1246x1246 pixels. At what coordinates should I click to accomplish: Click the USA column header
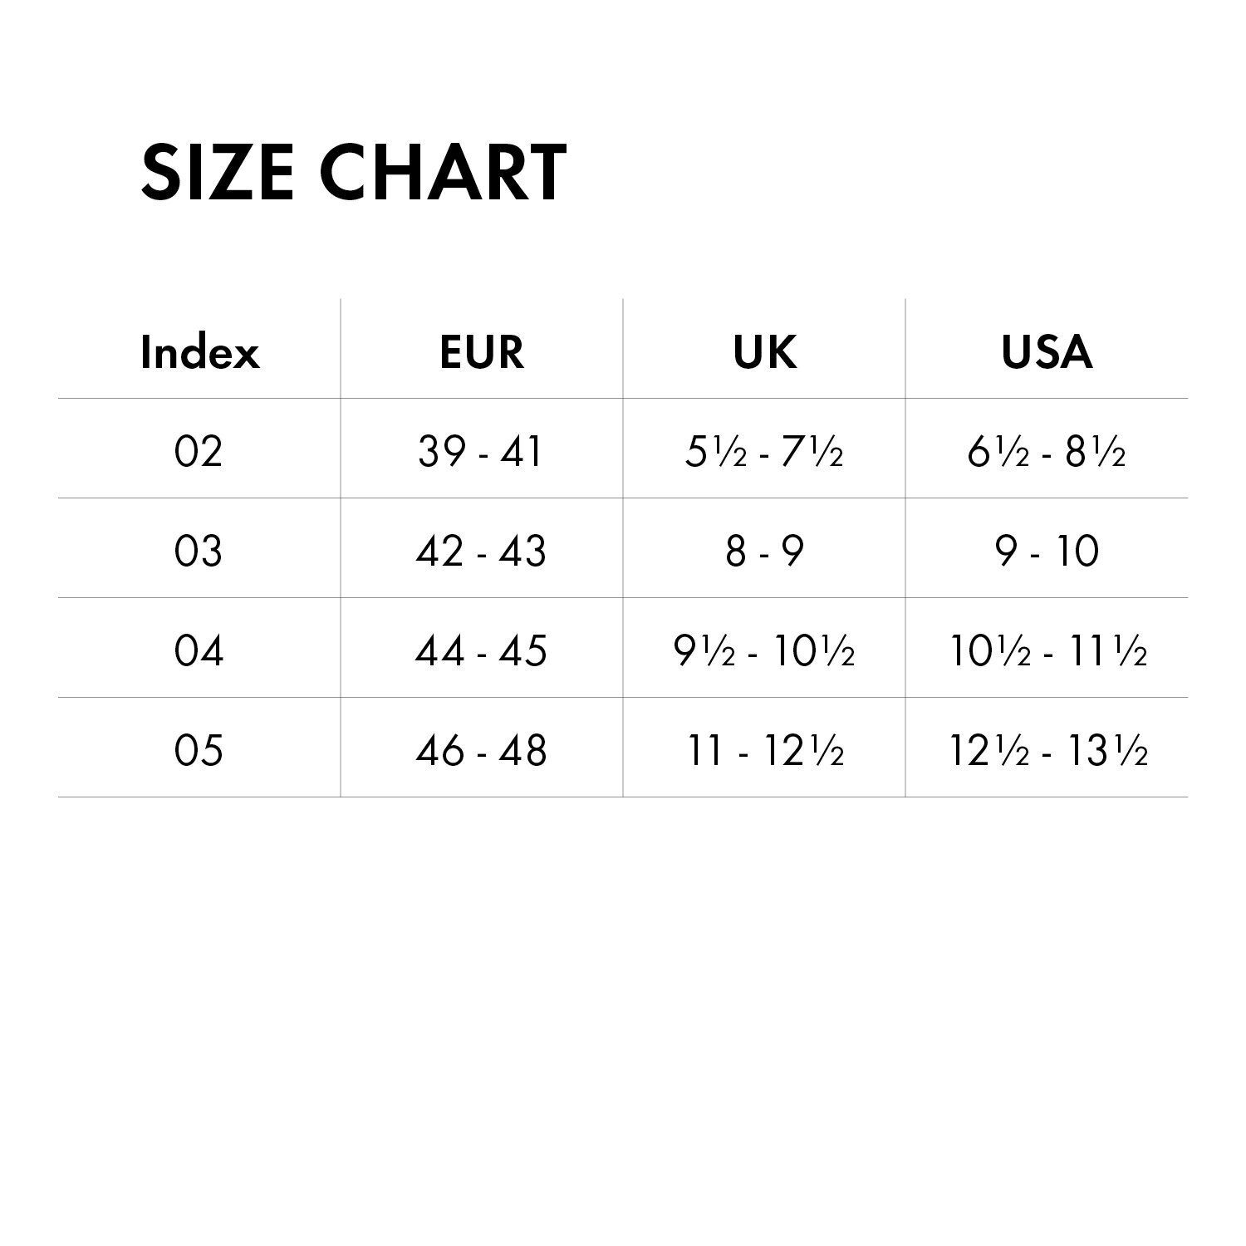tap(1047, 352)
